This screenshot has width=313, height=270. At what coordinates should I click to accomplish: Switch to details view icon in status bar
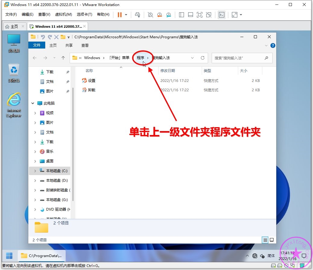tap(265, 240)
